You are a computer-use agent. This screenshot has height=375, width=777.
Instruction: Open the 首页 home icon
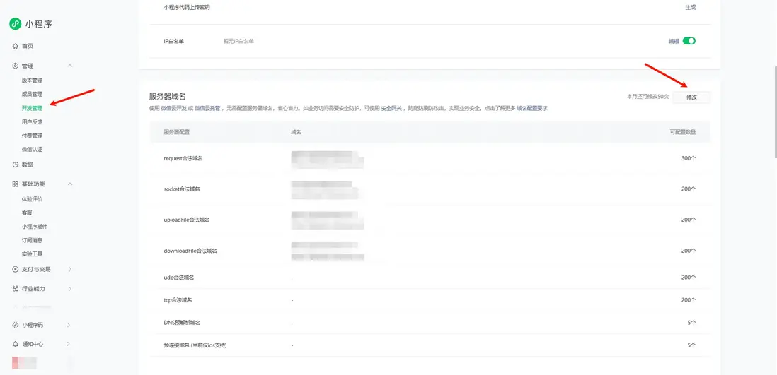[16, 46]
